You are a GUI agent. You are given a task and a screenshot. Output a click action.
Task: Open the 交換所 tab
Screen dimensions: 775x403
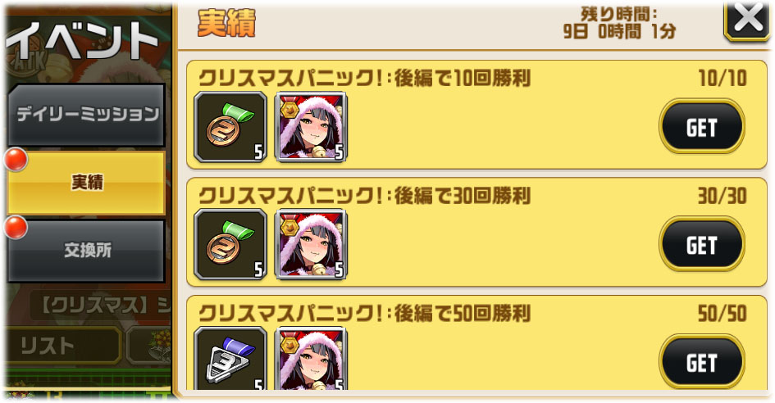pyautogui.click(x=86, y=251)
